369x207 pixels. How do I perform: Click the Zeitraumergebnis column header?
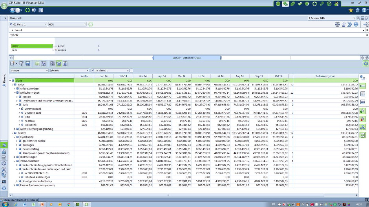pos(325,76)
